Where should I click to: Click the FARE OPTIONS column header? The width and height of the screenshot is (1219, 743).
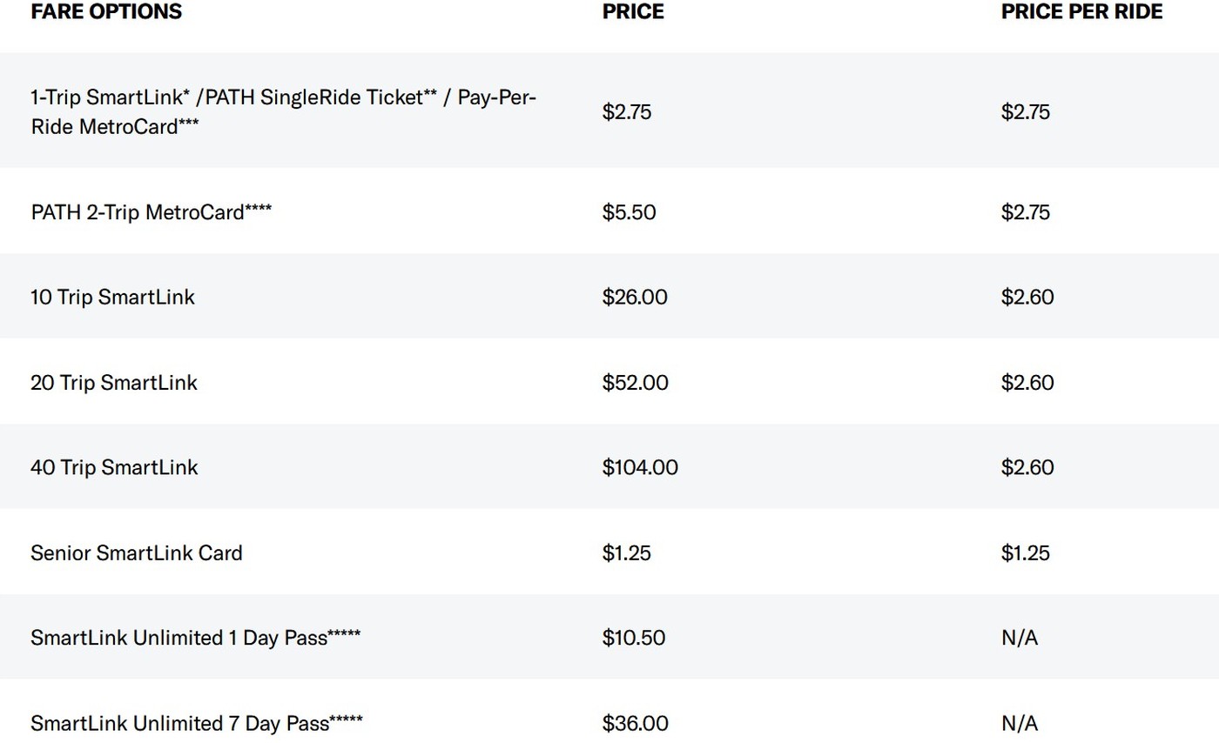pyautogui.click(x=106, y=11)
